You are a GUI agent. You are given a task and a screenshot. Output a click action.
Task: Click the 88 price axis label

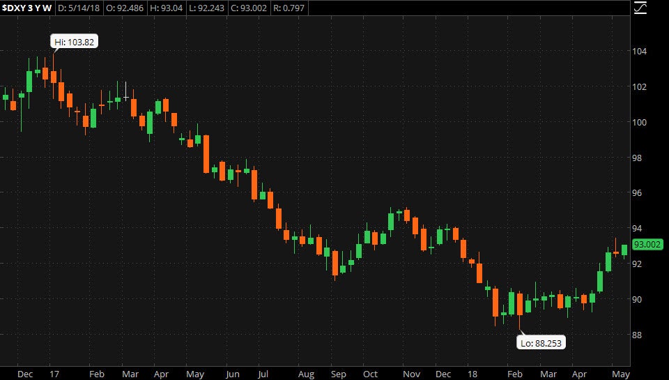[636, 335]
